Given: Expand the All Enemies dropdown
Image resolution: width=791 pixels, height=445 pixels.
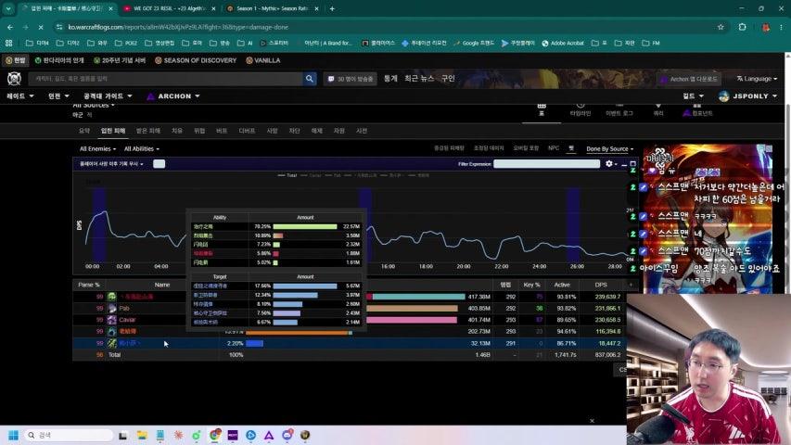Looking at the screenshot, I should pyautogui.click(x=98, y=149).
